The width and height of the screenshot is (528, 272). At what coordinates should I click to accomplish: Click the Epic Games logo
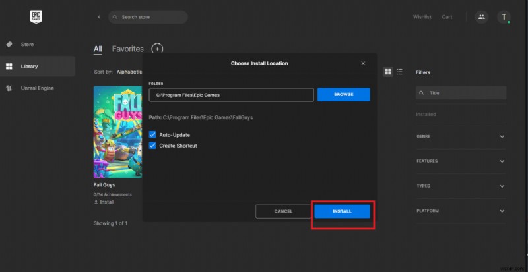36,17
